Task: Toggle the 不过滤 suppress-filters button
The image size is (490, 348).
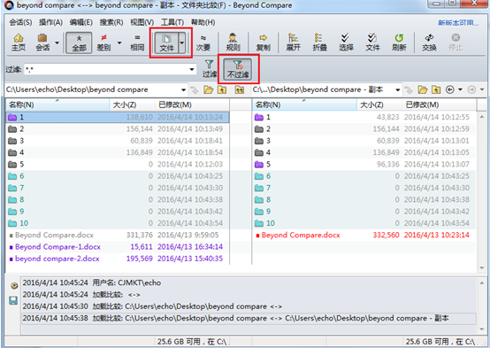Action: point(238,69)
